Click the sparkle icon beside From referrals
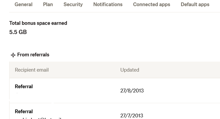This screenshot has height=119, width=220. (13, 55)
